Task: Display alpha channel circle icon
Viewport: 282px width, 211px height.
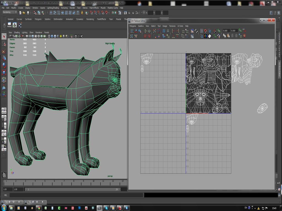Action: click(210, 36)
